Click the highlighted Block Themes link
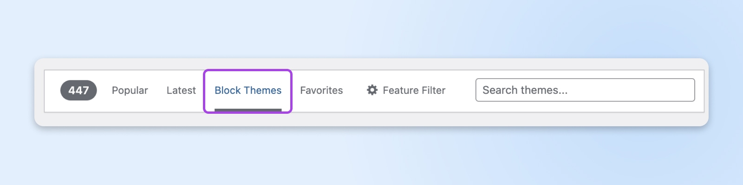 [248, 90]
